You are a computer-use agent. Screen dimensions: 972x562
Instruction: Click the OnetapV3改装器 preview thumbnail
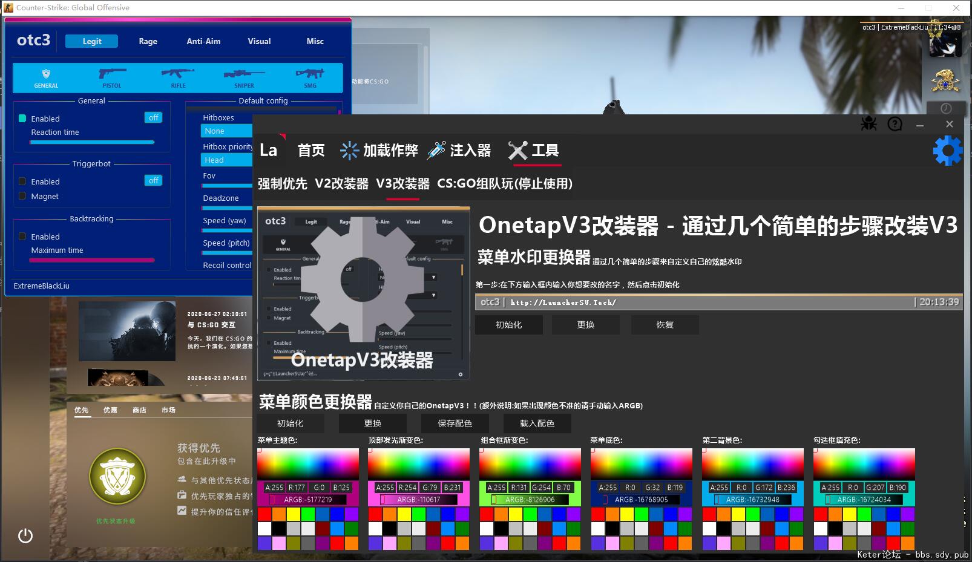[364, 293]
